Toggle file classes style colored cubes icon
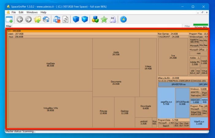 click(x=95, y=19)
